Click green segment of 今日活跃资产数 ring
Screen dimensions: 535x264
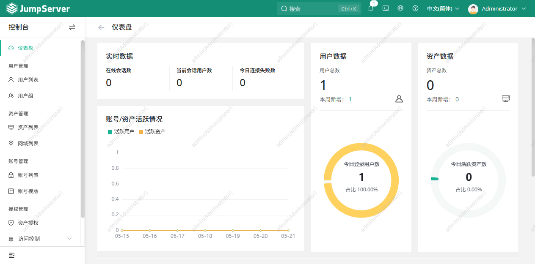pyautogui.click(x=435, y=179)
